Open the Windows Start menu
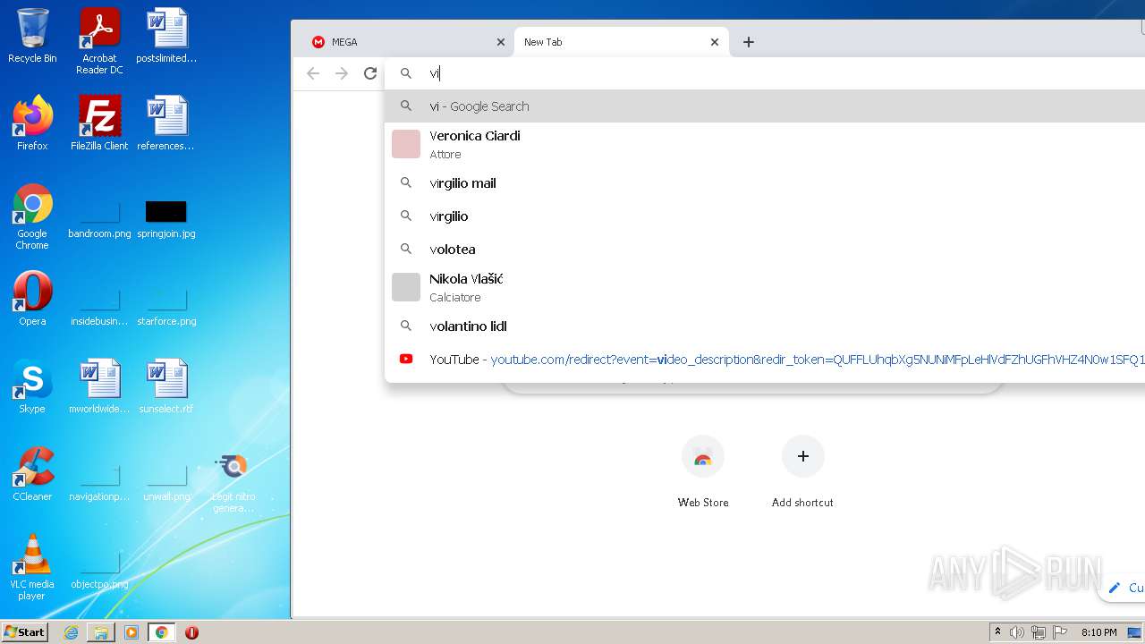 [x=25, y=632]
